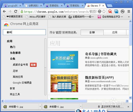
Task: Open the red magnifier extension icon
Action: [110, 11]
